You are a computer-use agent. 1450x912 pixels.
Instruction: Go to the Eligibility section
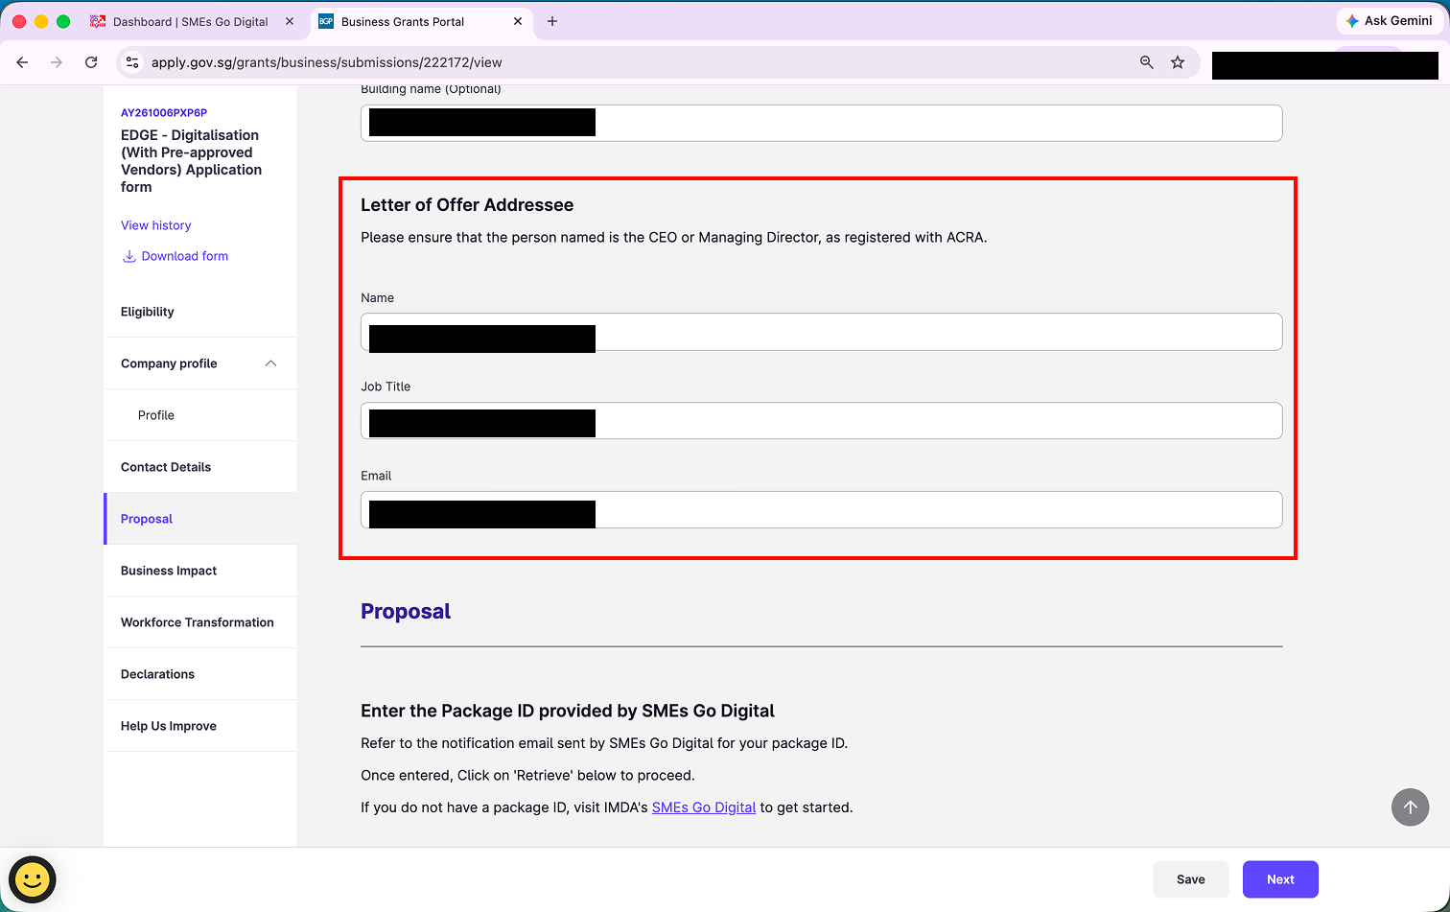coord(200,312)
